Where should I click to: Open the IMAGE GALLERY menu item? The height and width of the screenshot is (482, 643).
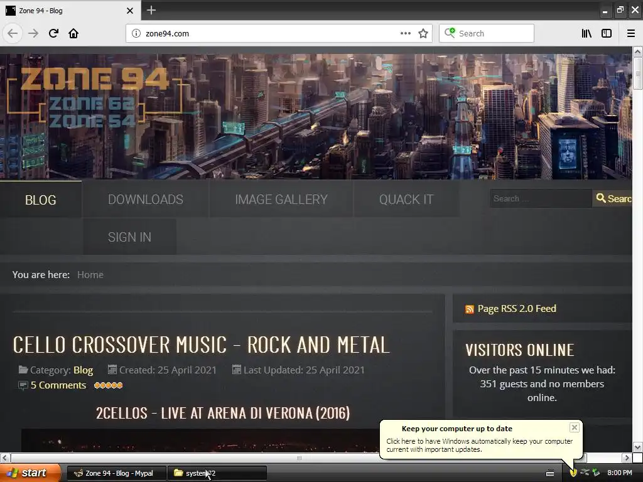pos(281,200)
